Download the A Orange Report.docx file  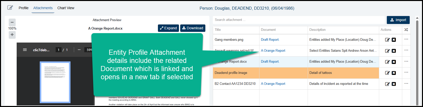pyautogui.click(x=193, y=28)
